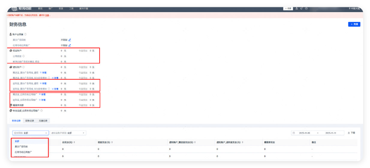Open 详情 for 返利金_展示广告网络_通用
370x168 pixels.
click(x=43, y=83)
